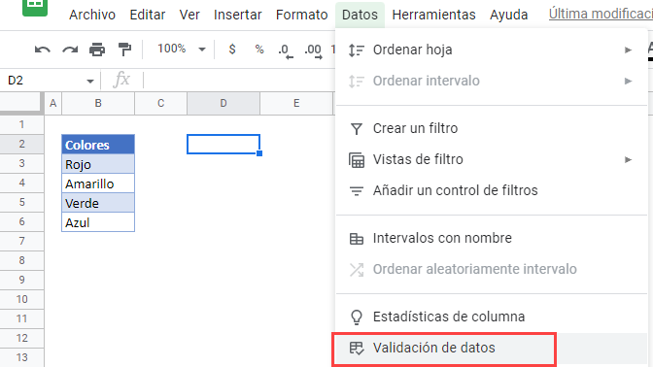Apply percent format icon
Image resolution: width=653 pixels, height=367 pixels.
259,50
